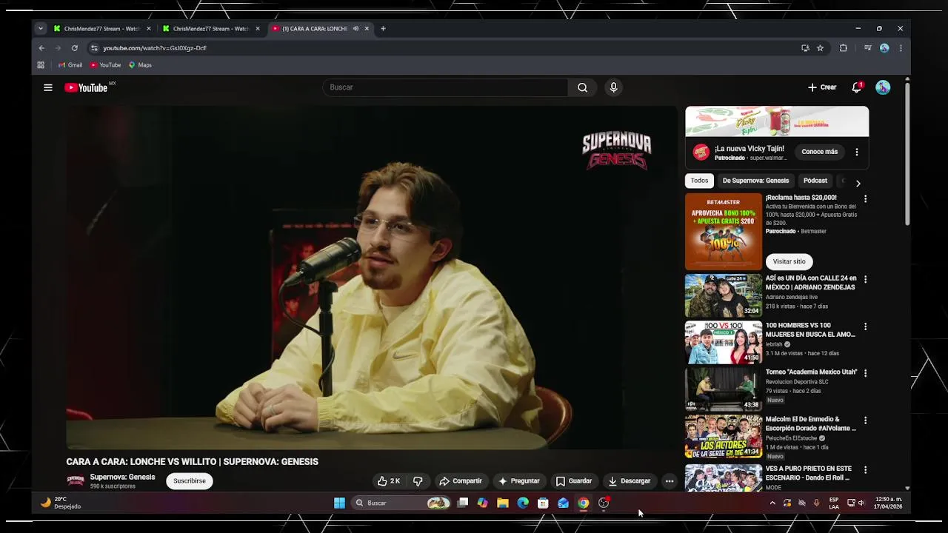Open Maps bookmark
The width and height of the screenshot is (948, 533).
pos(140,65)
